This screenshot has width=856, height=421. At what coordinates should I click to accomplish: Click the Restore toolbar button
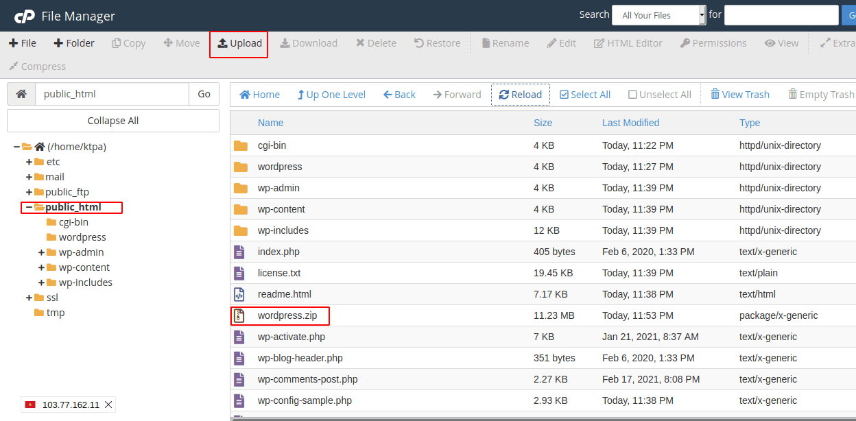[x=438, y=43]
